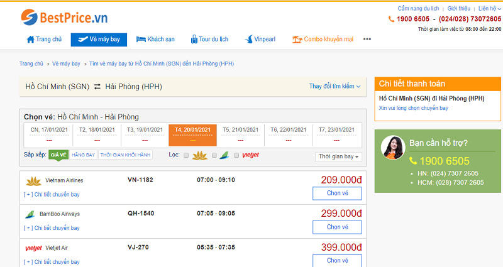Expand flight details for Vietjet Air VJ-270
This screenshot has height=267, width=503.
point(52,262)
